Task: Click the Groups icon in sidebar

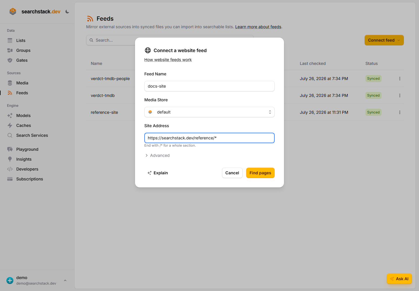Action: 10,50
